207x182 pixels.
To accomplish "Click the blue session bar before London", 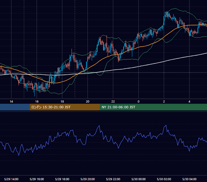I will point(15,107).
